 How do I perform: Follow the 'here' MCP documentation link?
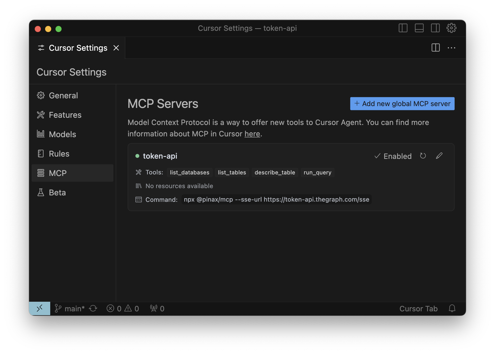tap(252, 134)
